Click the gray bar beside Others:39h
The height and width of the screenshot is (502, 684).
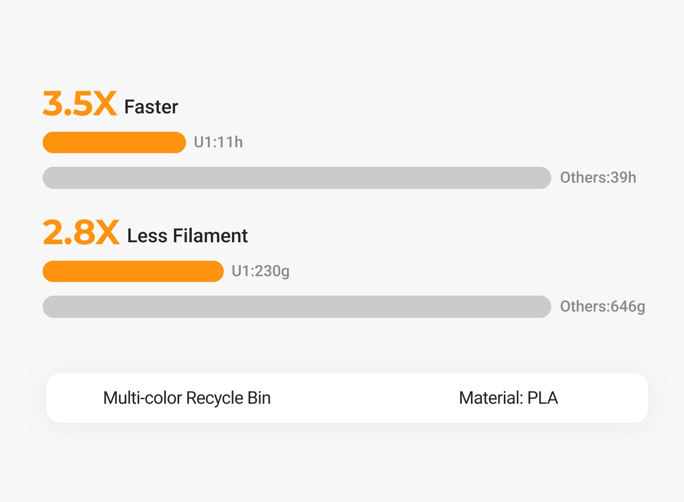(x=296, y=178)
